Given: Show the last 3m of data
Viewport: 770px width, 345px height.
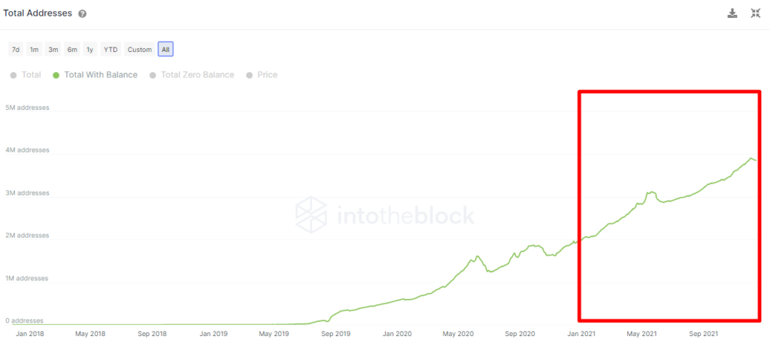Looking at the screenshot, I should [x=53, y=50].
